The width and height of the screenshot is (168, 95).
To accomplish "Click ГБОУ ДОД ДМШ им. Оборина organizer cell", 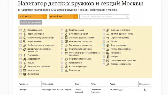I will 57,90.
